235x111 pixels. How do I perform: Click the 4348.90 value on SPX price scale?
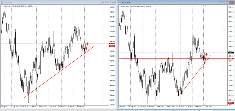coord(112,7)
